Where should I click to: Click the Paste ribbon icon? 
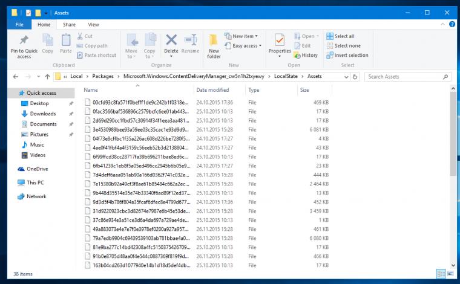66,40
